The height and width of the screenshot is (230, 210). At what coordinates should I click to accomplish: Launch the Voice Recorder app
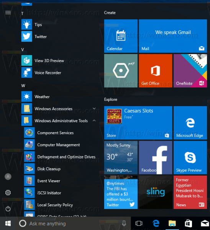pos(59,72)
